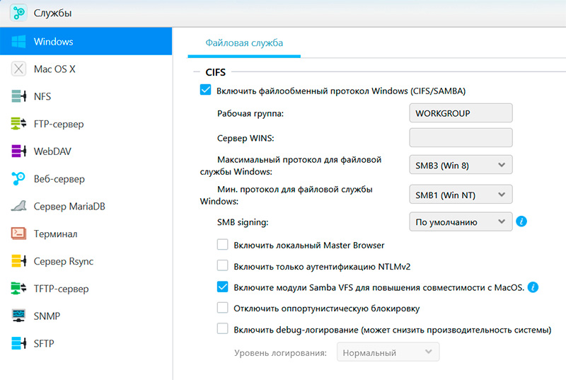Click the Сервер MariaDB icon
This screenshot has height=380, width=566.
click(x=18, y=207)
